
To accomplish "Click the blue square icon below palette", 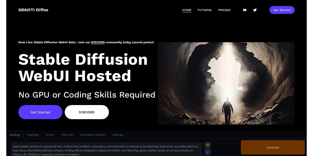I will point(208,152).
